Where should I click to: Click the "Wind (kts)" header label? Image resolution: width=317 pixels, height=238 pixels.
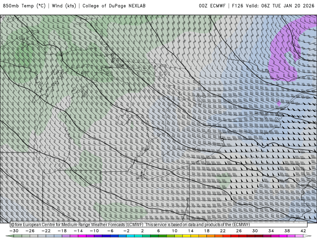[64, 6]
